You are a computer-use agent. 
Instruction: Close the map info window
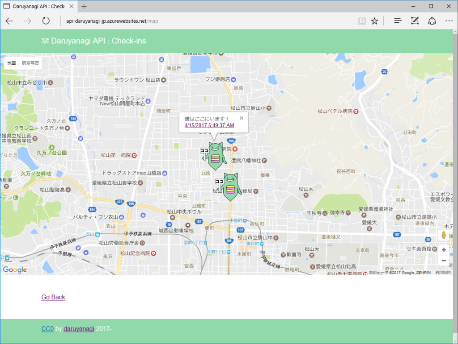coord(241,118)
